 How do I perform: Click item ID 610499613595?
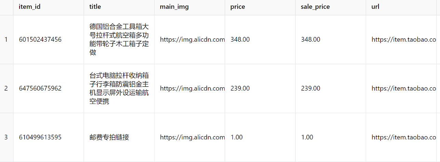pyautogui.click(x=40, y=137)
